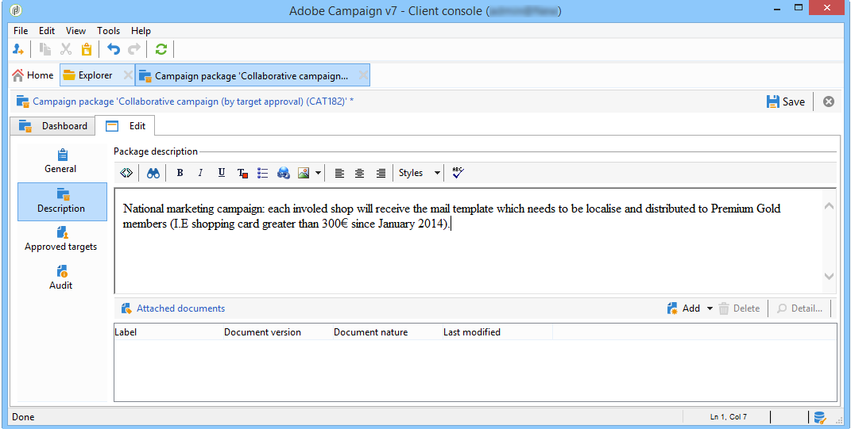Select the Description section

(62, 201)
